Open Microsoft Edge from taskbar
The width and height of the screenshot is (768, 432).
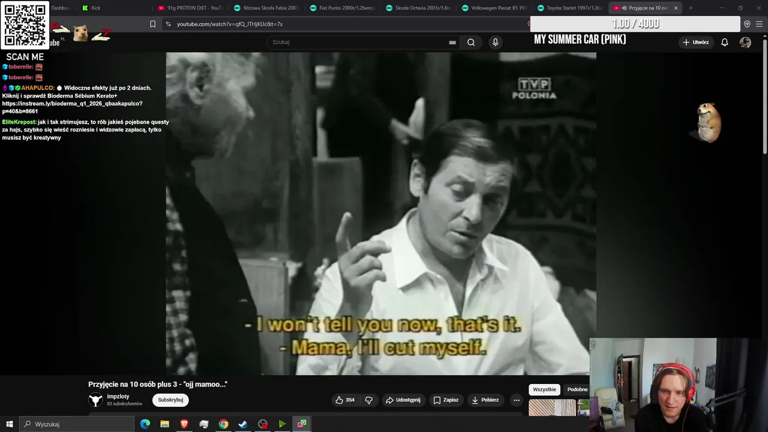pos(145,424)
